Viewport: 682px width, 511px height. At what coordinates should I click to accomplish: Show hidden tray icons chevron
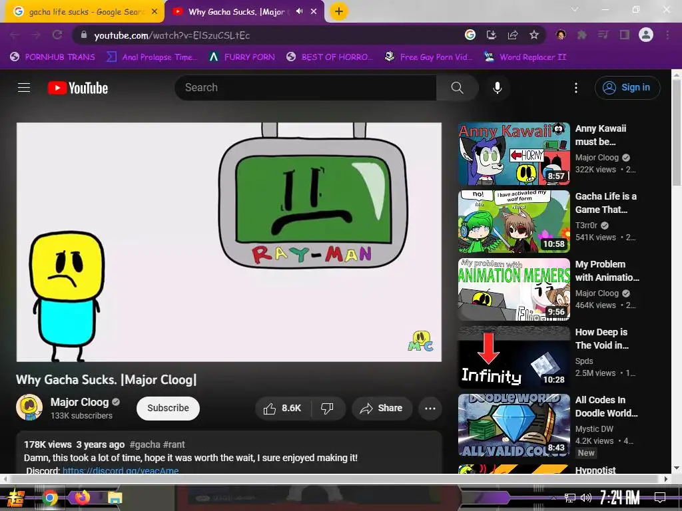tap(553, 498)
